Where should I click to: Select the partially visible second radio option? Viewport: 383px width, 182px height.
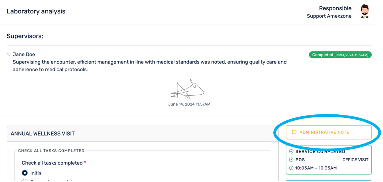[x=25, y=181]
